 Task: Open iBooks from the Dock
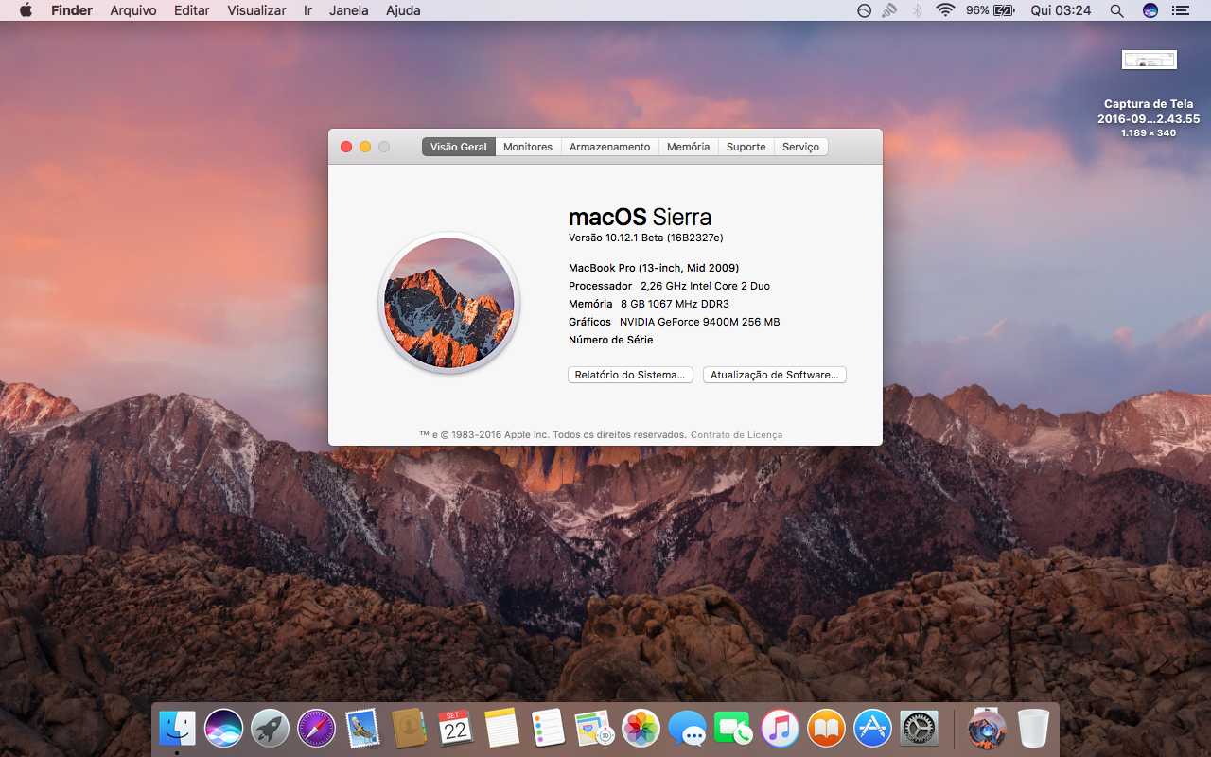point(826,729)
